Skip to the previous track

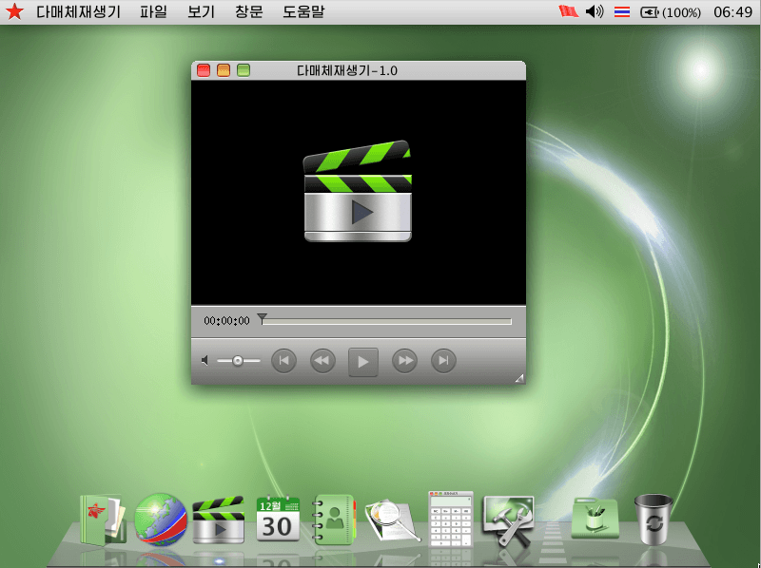283,361
